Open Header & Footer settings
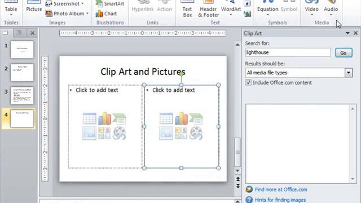The height and width of the screenshot is (203, 361). [208, 9]
